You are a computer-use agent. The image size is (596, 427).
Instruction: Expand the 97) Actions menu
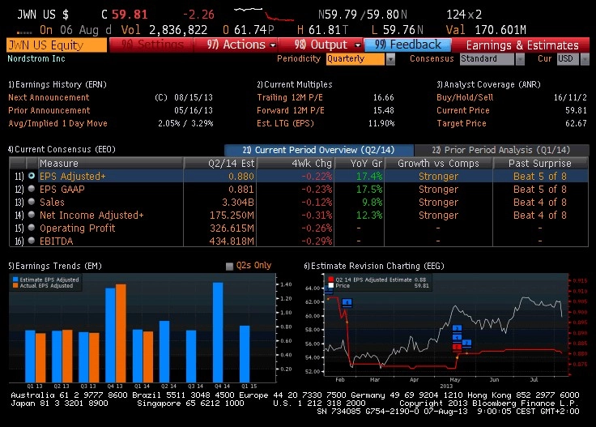click(x=236, y=45)
